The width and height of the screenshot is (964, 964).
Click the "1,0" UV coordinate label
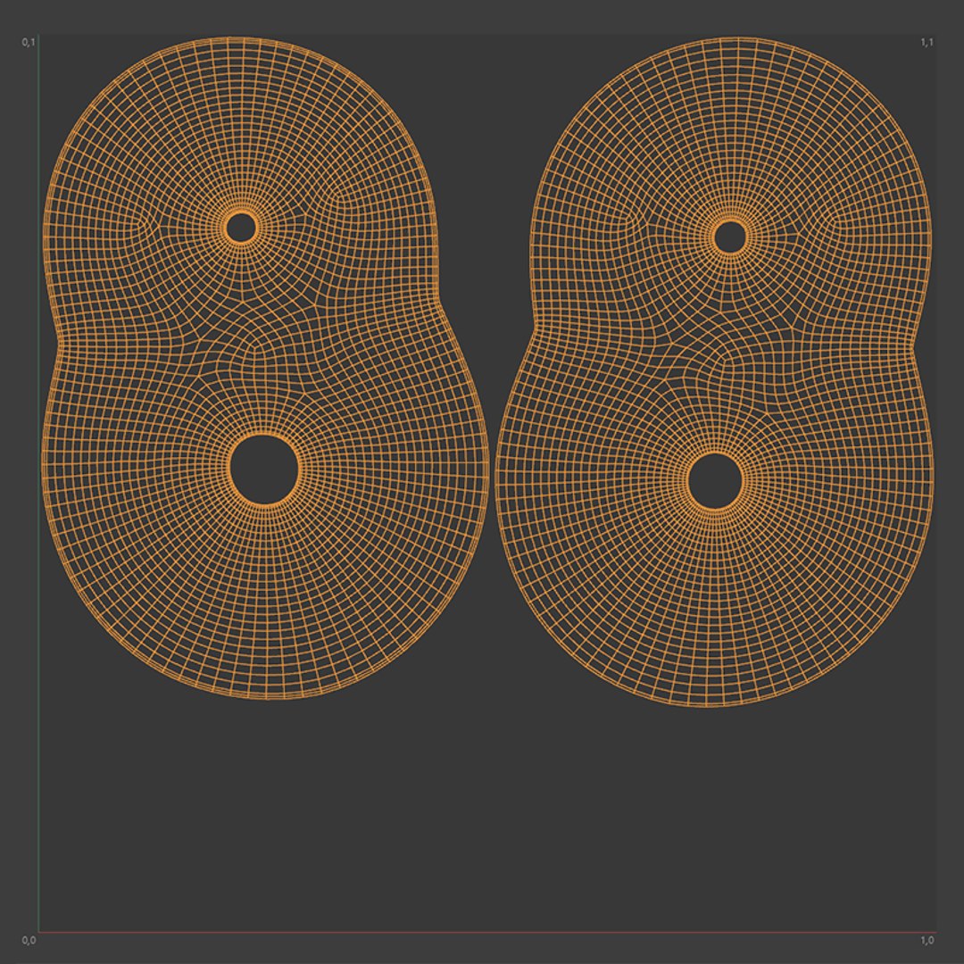[927, 940]
